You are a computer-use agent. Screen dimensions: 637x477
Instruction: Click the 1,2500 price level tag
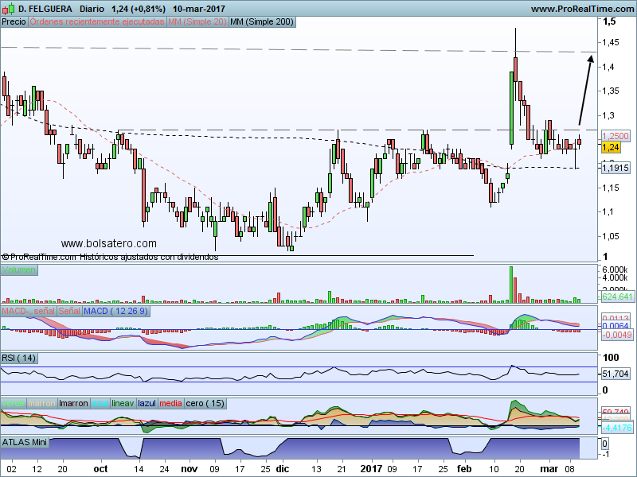616,136
